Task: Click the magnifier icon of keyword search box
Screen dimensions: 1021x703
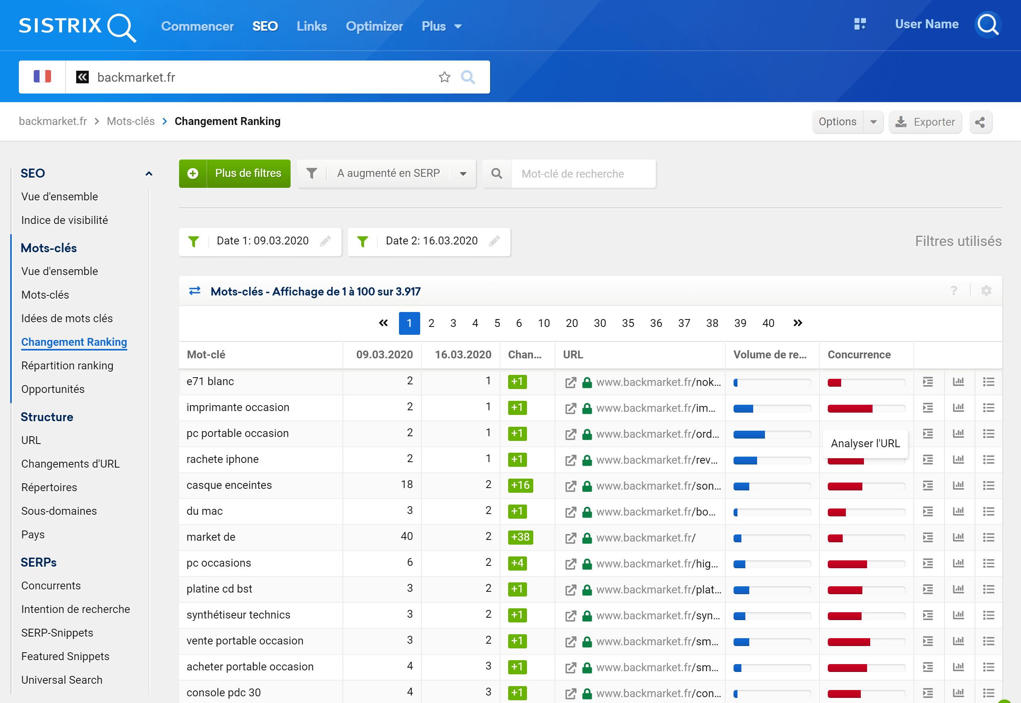Action: 497,174
